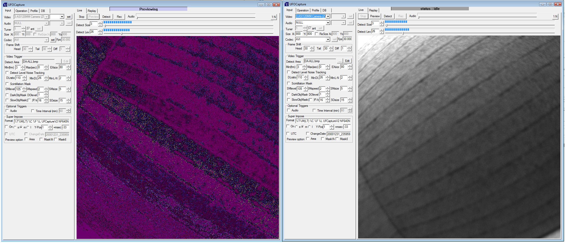Screen dimensions: 565x243
Task: Expand the Audio NULL dropdown in the idle window
Action: 328,23
